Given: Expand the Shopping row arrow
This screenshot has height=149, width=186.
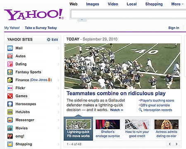Looking at the screenshot, I should (58, 144).
